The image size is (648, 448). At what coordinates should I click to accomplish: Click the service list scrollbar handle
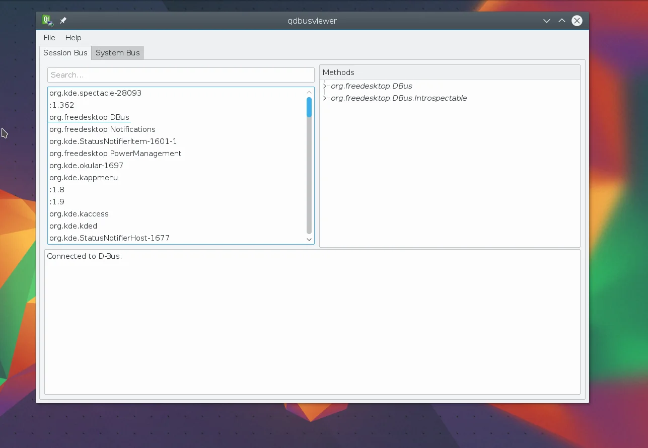tap(309, 107)
